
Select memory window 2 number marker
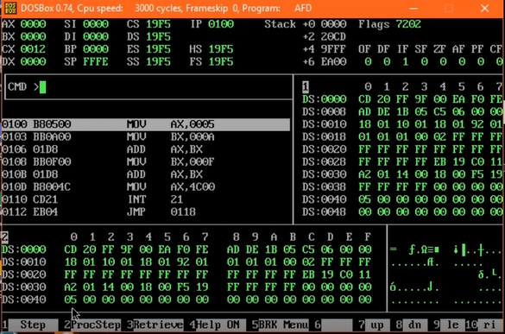pos(4,237)
